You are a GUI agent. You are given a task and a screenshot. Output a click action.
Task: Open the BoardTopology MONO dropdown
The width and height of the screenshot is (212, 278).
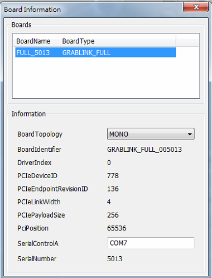(x=151, y=134)
